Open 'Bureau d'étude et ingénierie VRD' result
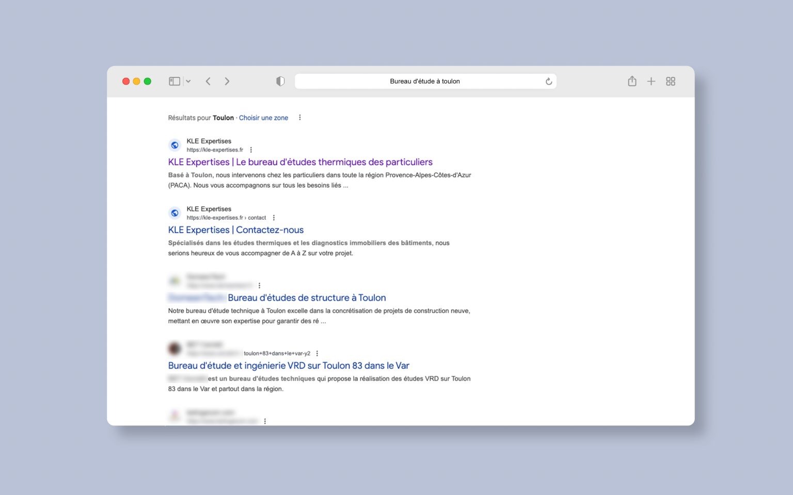Screen dimensions: 793x495 tap(288, 366)
